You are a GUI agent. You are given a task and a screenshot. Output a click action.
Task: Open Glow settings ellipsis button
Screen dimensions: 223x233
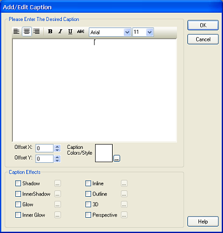coord(57,204)
